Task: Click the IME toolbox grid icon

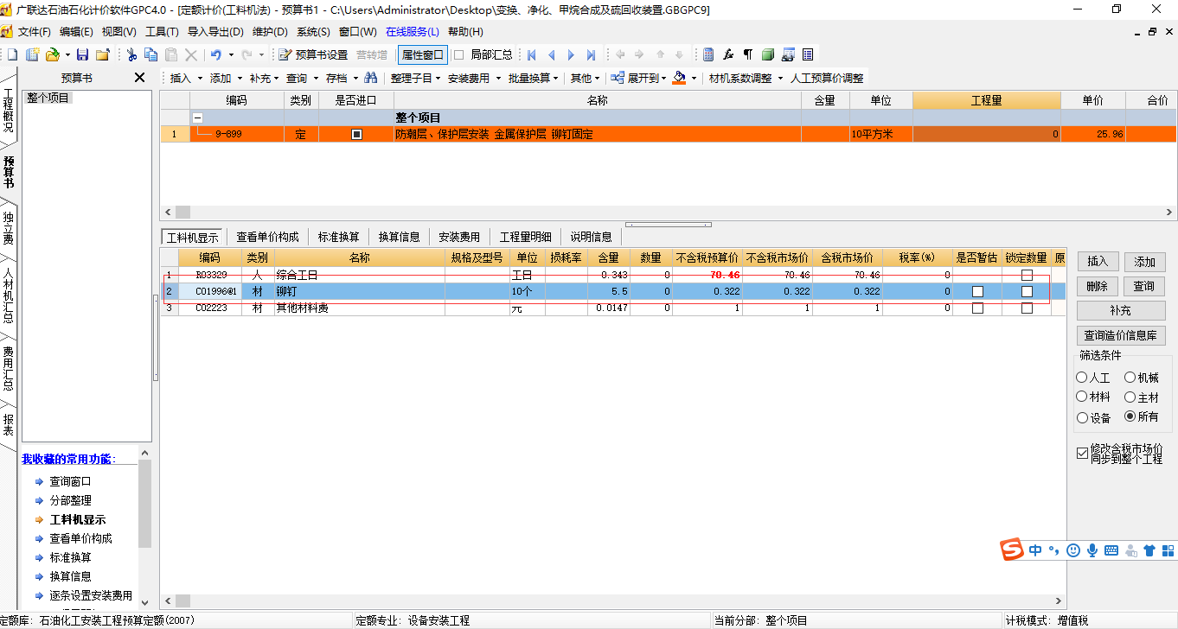Action: pos(1168,550)
